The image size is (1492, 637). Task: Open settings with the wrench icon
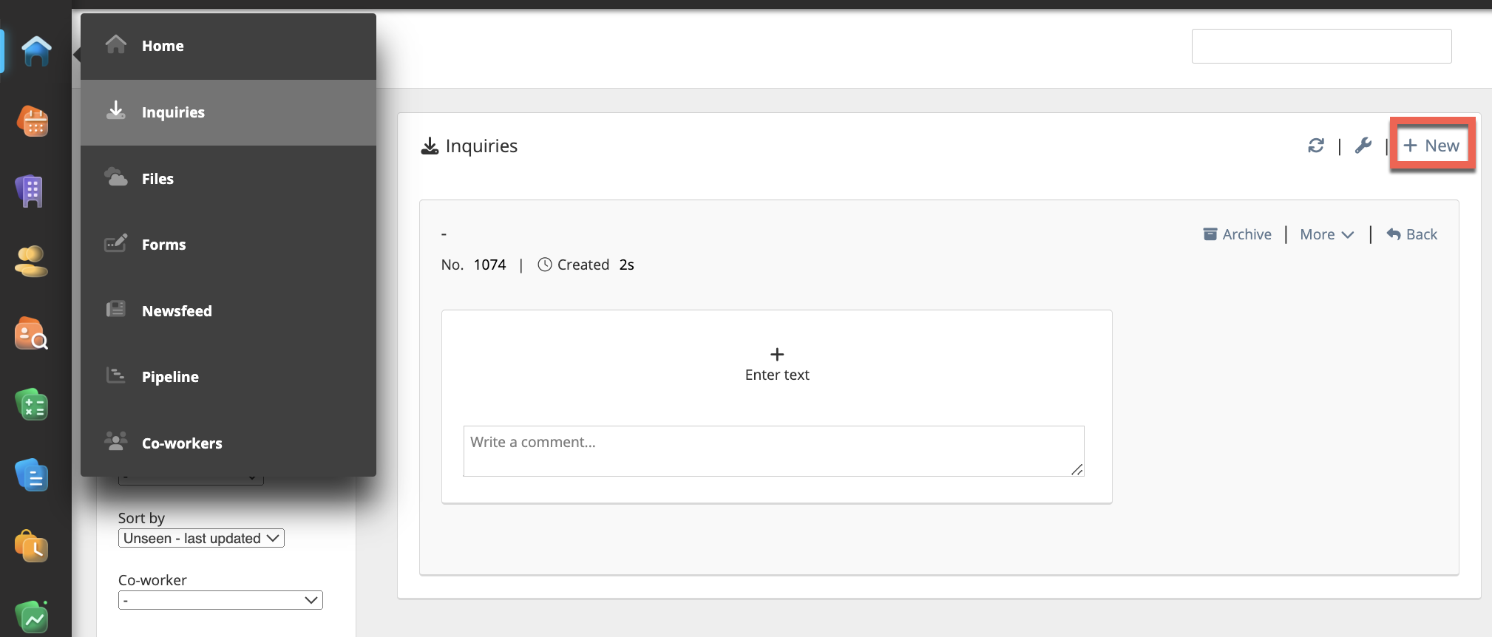1363,146
